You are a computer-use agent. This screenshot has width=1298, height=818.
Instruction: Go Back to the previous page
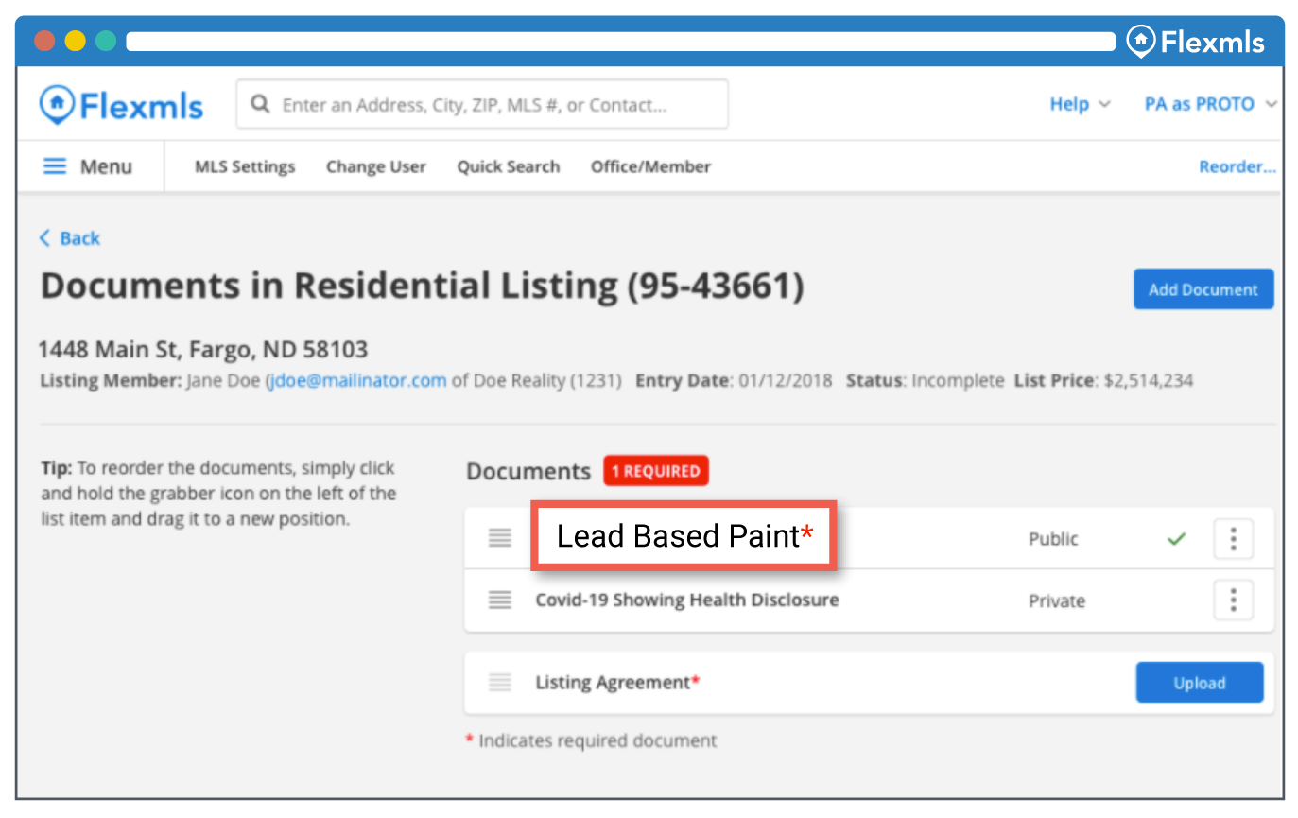click(70, 239)
